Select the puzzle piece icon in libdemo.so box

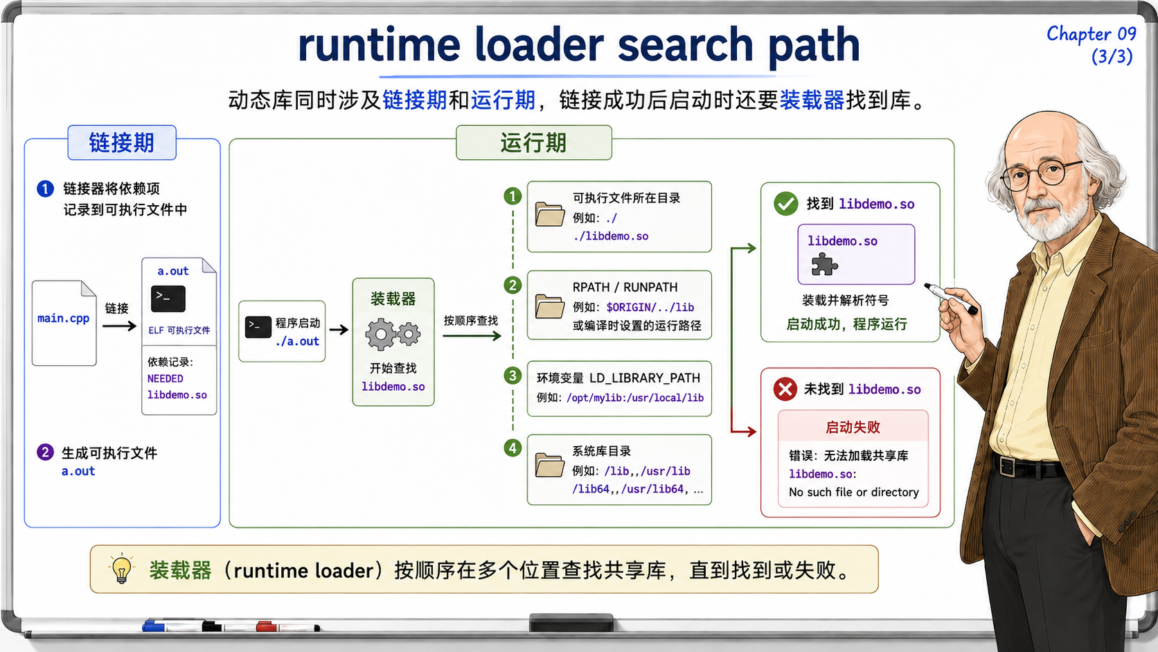824,264
